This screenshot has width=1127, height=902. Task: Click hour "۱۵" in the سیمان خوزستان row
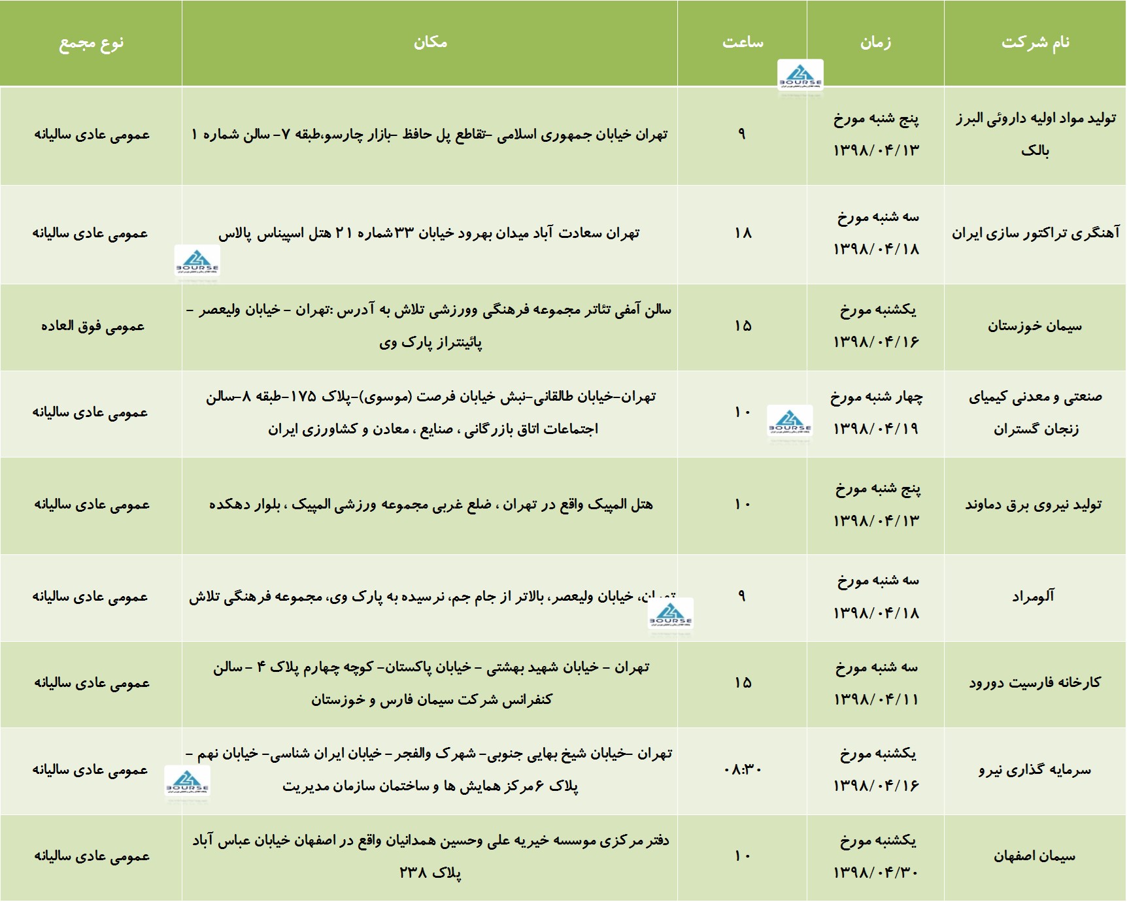[743, 326]
